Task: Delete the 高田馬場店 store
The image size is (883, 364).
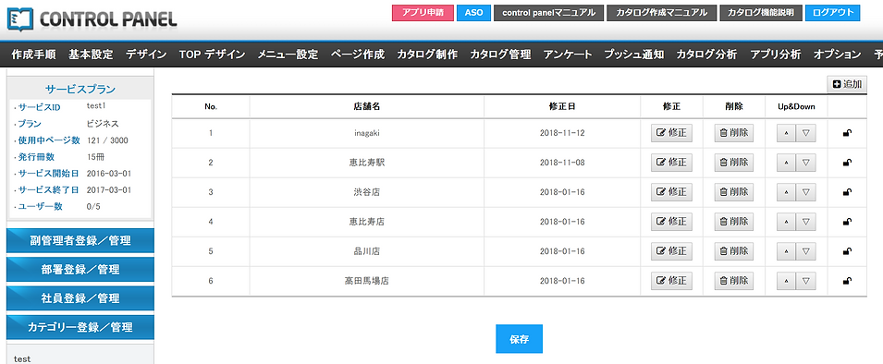Action: [734, 280]
